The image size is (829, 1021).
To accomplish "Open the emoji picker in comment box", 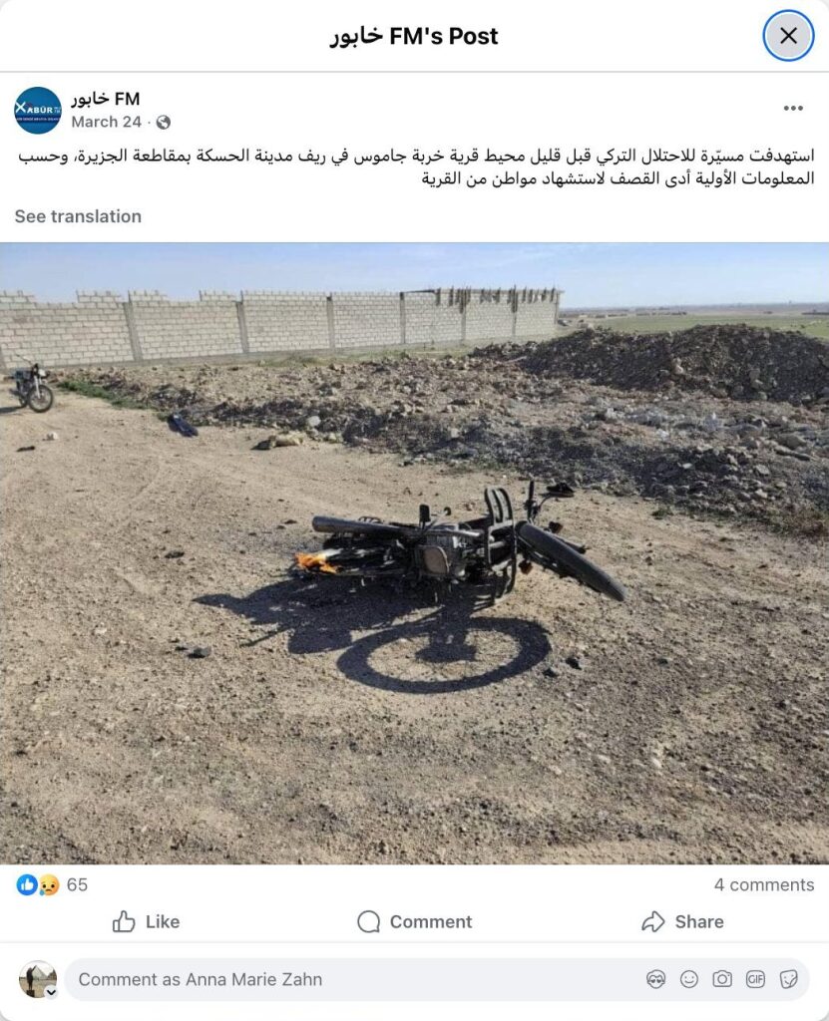I will click(x=689, y=979).
